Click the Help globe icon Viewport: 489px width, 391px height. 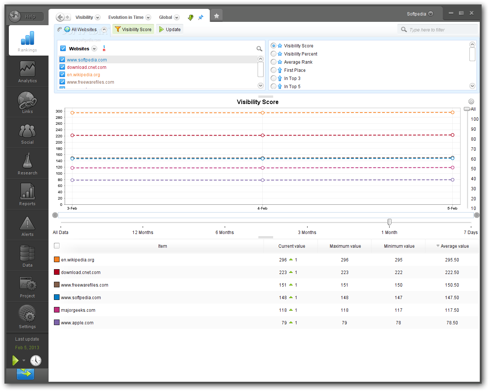click(x=15, y=16)
